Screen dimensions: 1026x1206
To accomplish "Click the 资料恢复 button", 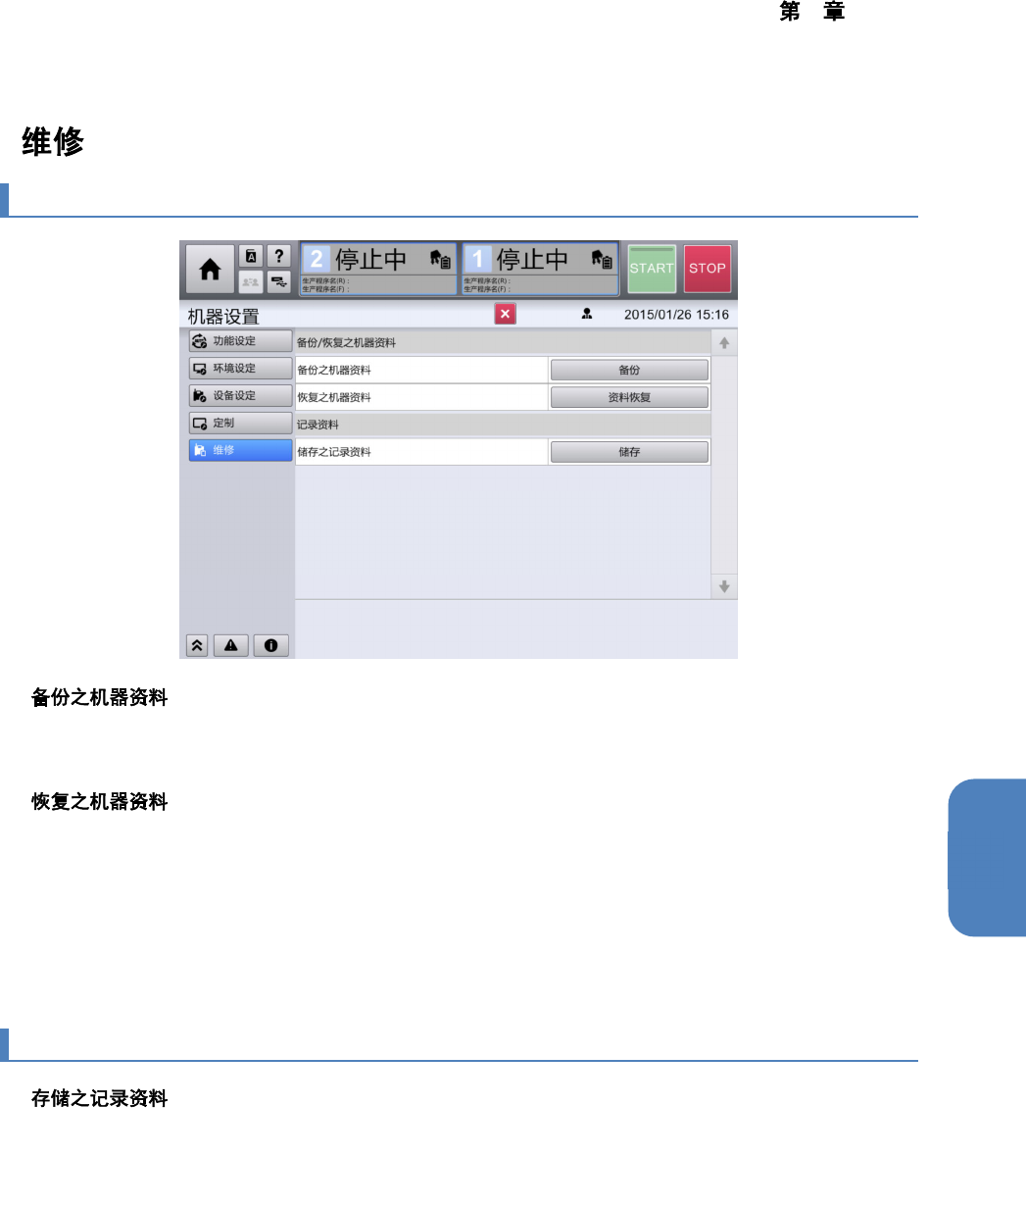I will 629,397.
